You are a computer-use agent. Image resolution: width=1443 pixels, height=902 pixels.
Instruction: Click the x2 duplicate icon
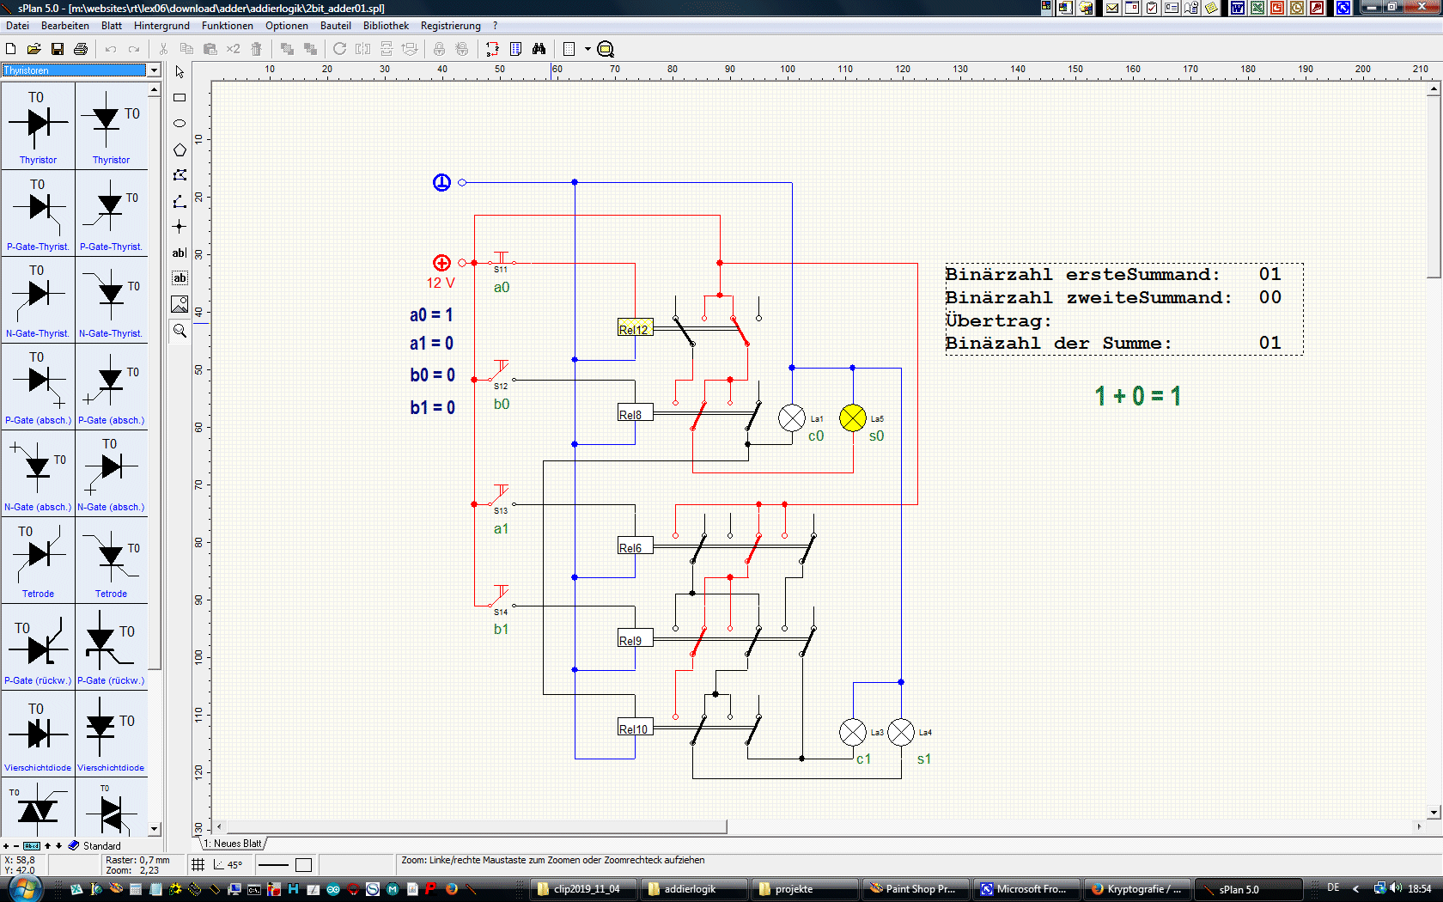[233, 49]
